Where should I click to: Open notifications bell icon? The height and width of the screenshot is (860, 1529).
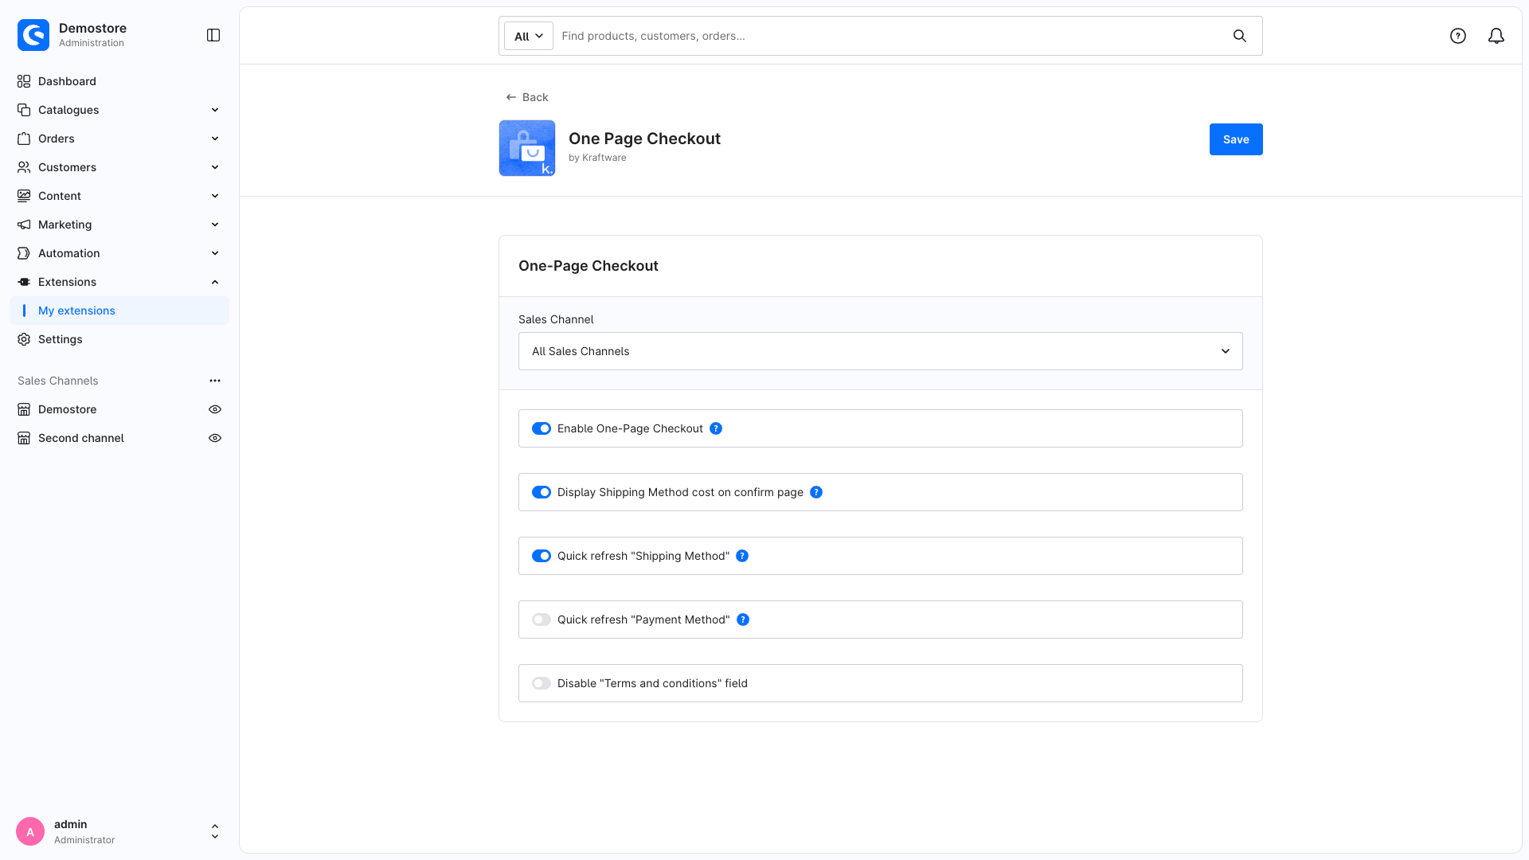point(1496,36)
